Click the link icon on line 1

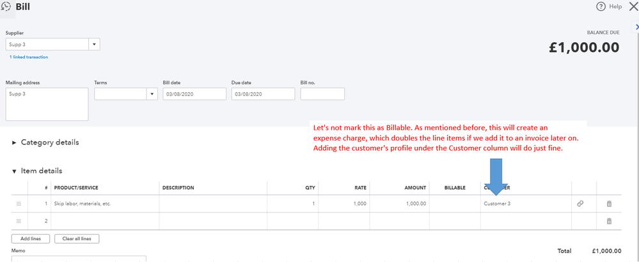pyautogui.click(x=580, y=203)
